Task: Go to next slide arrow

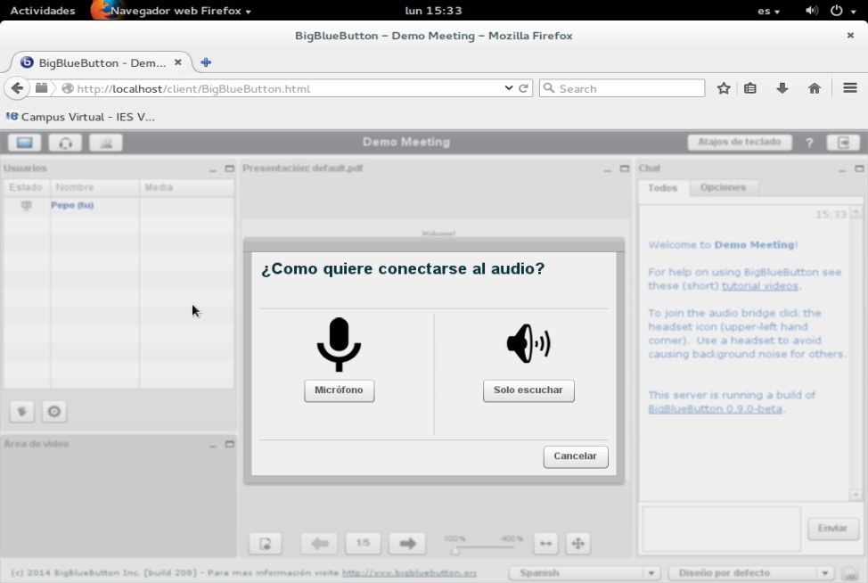Action: point(407,543)
